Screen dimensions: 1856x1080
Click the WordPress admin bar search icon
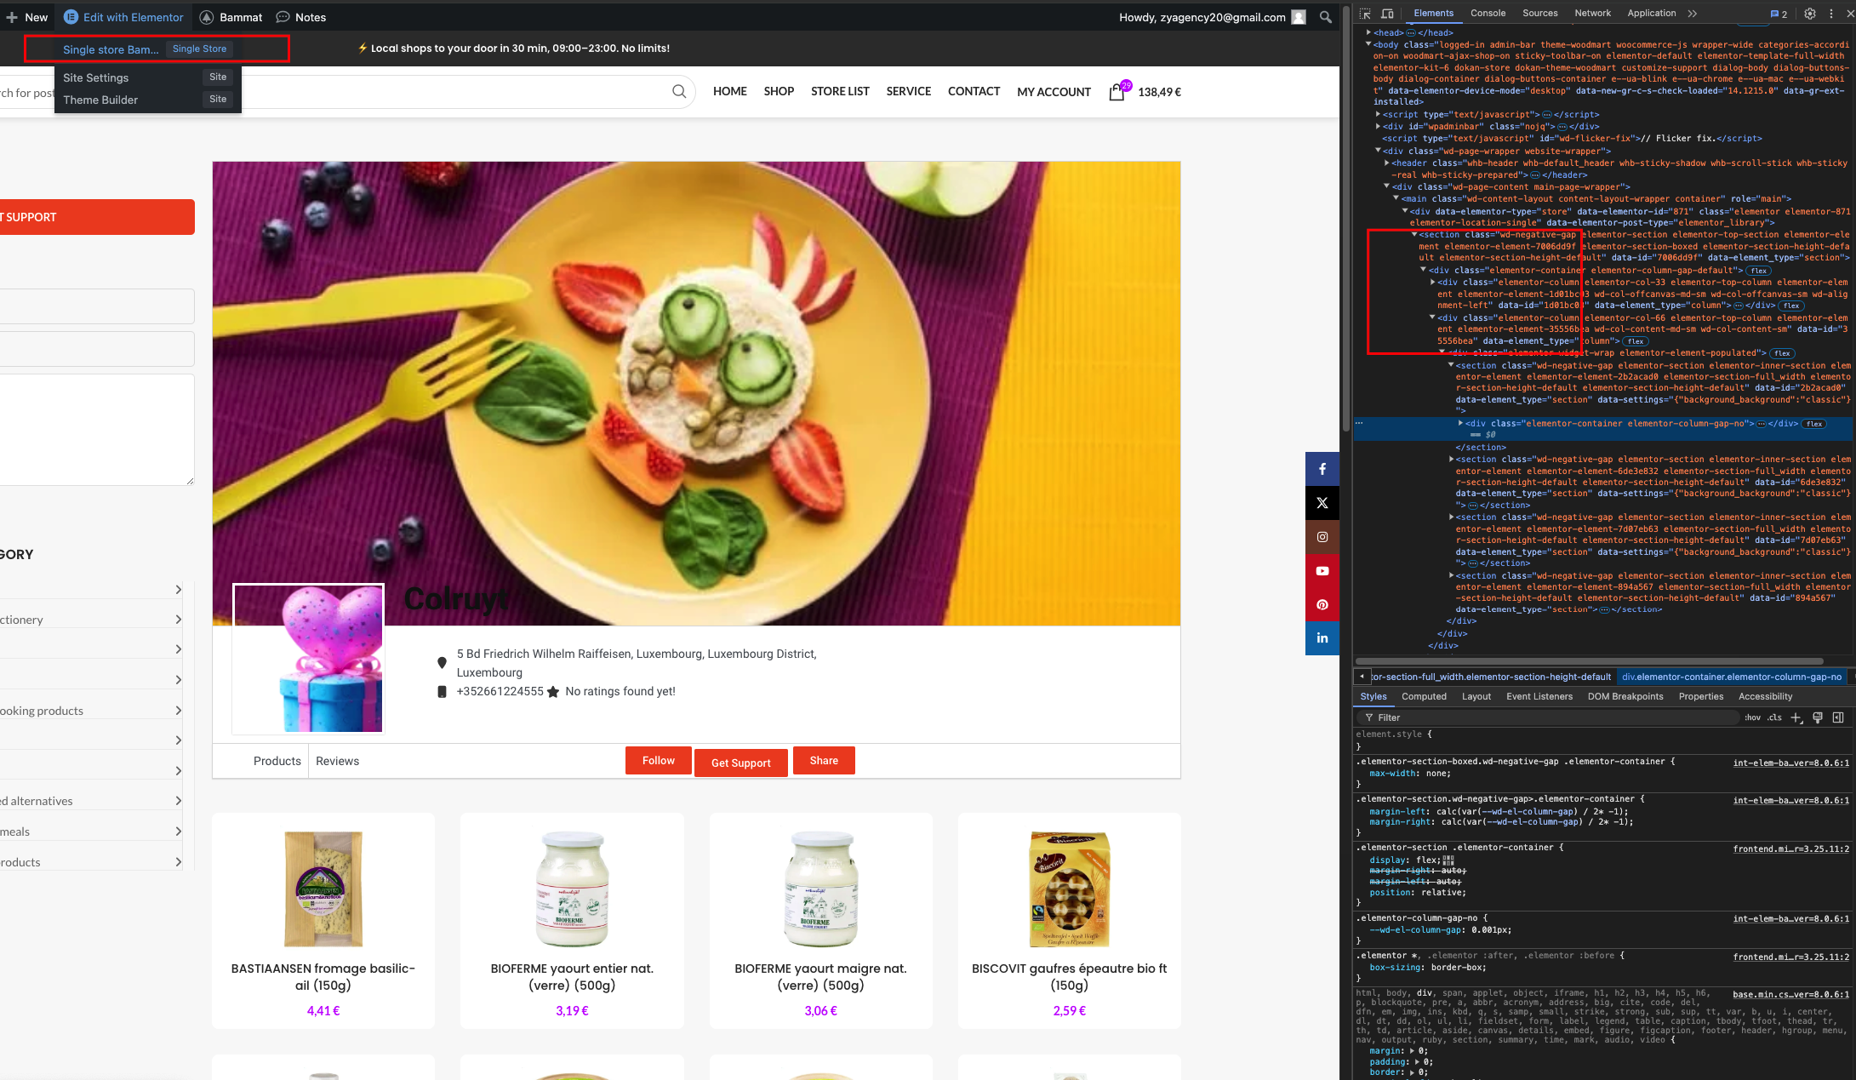point(1325,17)
